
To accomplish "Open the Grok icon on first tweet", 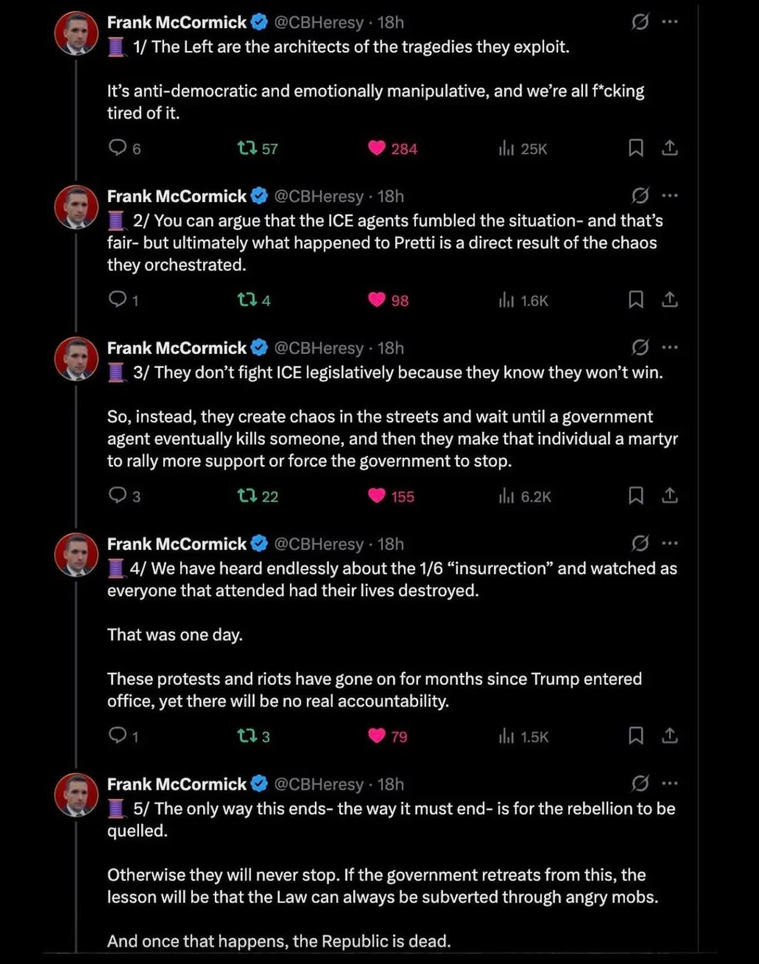I will point(640,22).
